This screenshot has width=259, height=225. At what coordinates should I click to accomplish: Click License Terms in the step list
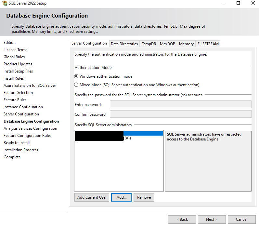pyautogui.click(x=15, y=50)
